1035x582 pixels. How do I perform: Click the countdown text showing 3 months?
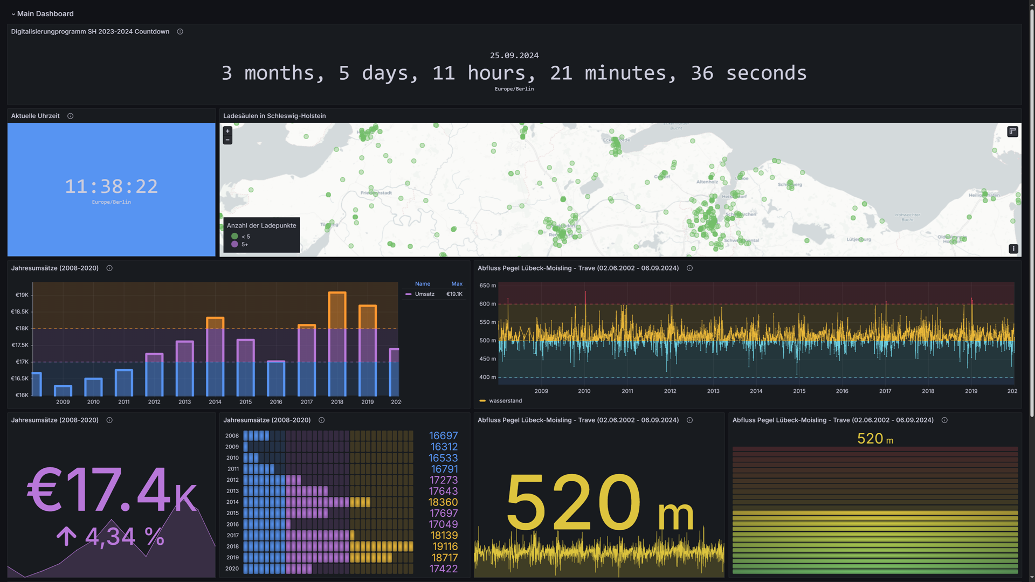514,73
